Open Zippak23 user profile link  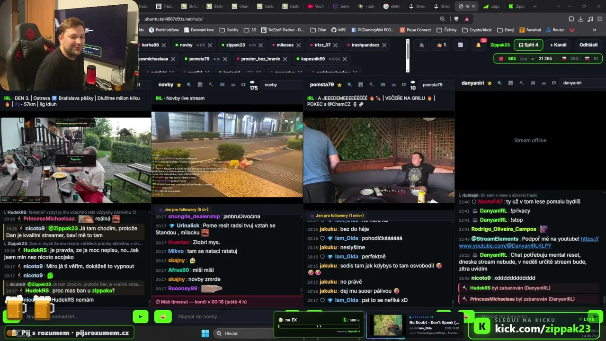pos(500,45)
